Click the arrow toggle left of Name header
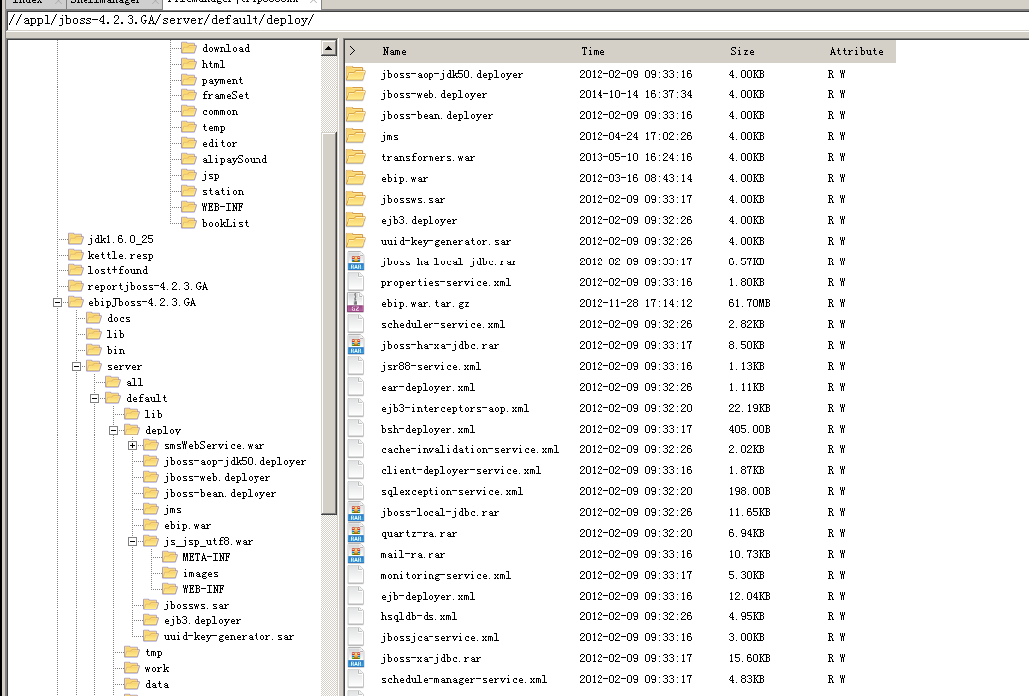Screen dimensions: 1029x696 click(x=352, y=51)
